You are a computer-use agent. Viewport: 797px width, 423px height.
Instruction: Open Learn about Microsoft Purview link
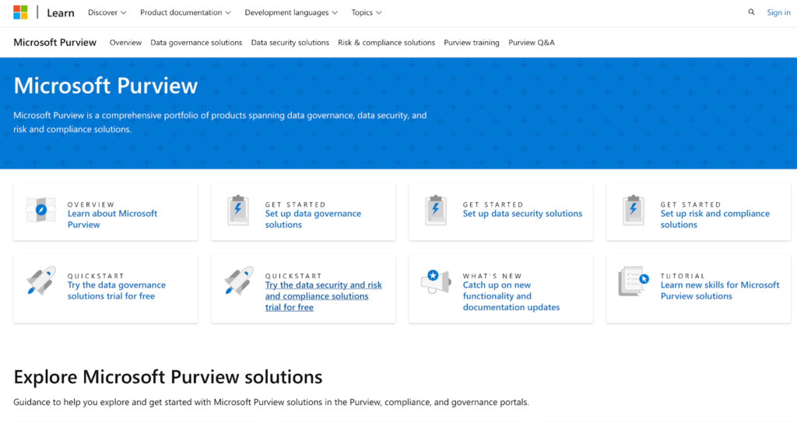(x=112, y=218)
